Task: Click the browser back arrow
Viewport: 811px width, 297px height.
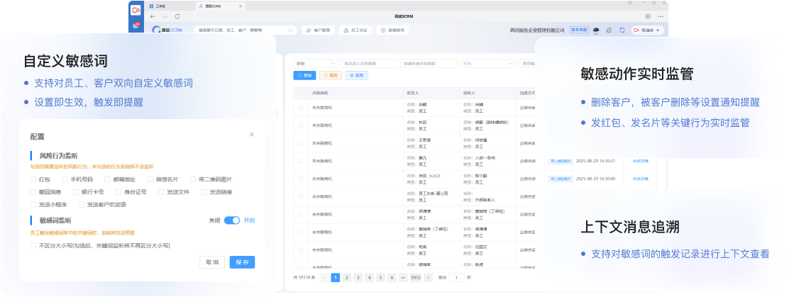Action: point(152,16)
